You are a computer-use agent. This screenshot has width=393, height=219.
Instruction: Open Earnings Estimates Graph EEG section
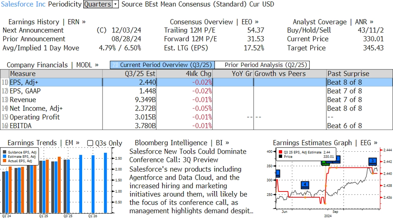tap(325, 143)
